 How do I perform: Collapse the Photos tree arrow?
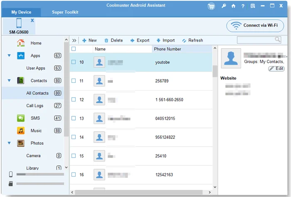[9, 143]
